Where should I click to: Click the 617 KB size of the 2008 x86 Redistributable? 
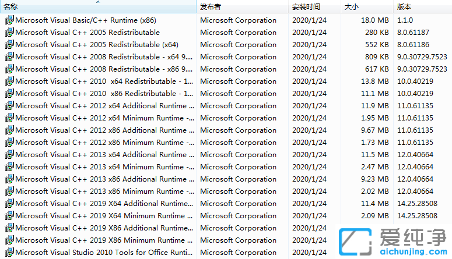(x=377, y=69)
